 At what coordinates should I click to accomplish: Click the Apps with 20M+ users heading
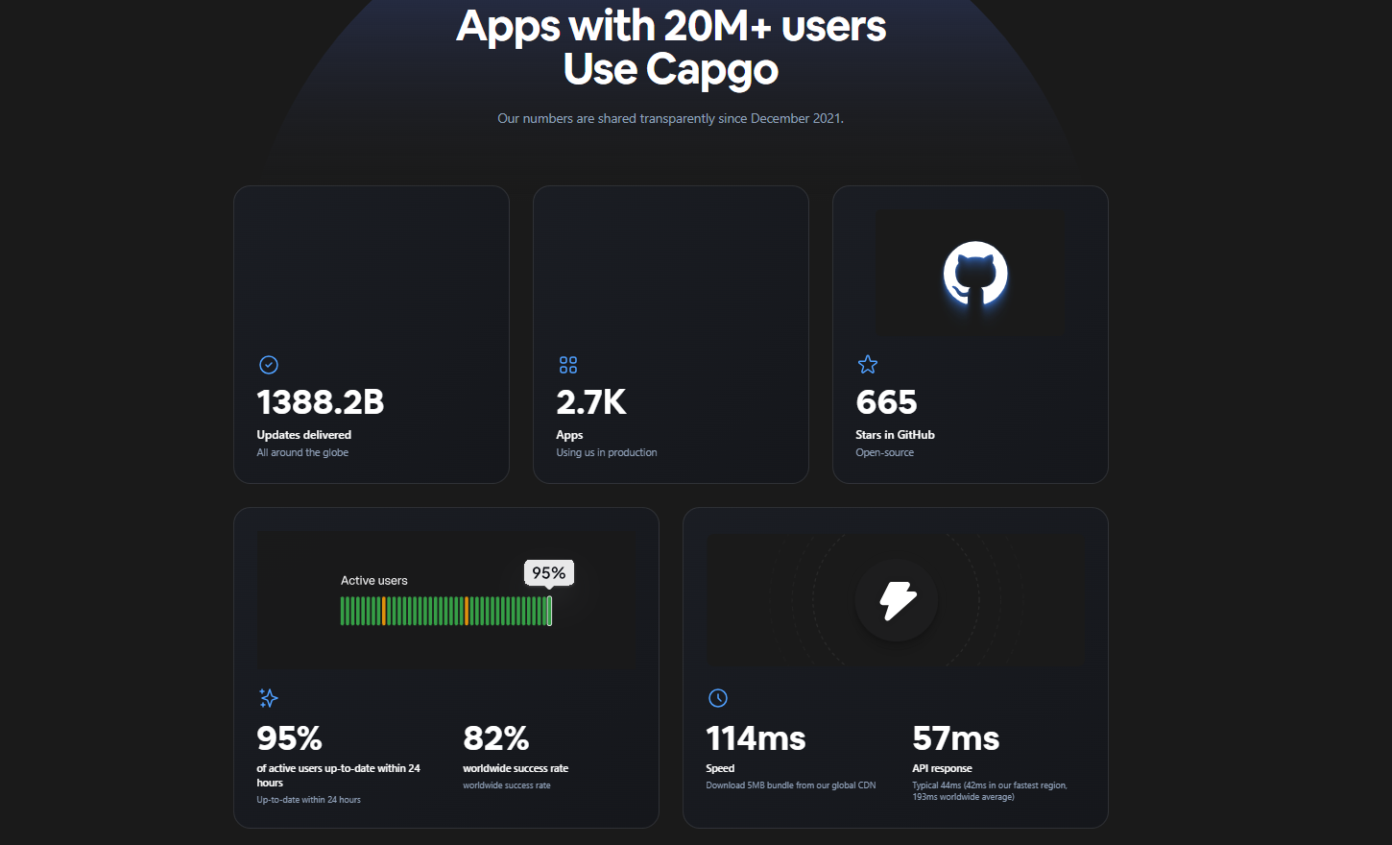671,46
